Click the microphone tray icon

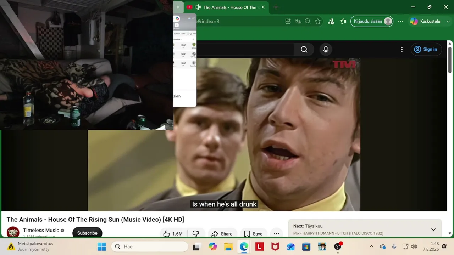[x=394, y=246]
